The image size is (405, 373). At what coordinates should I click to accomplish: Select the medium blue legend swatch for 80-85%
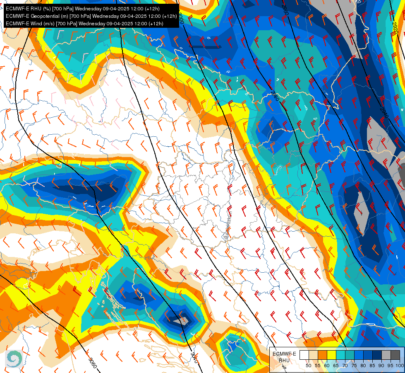[368, 355]
